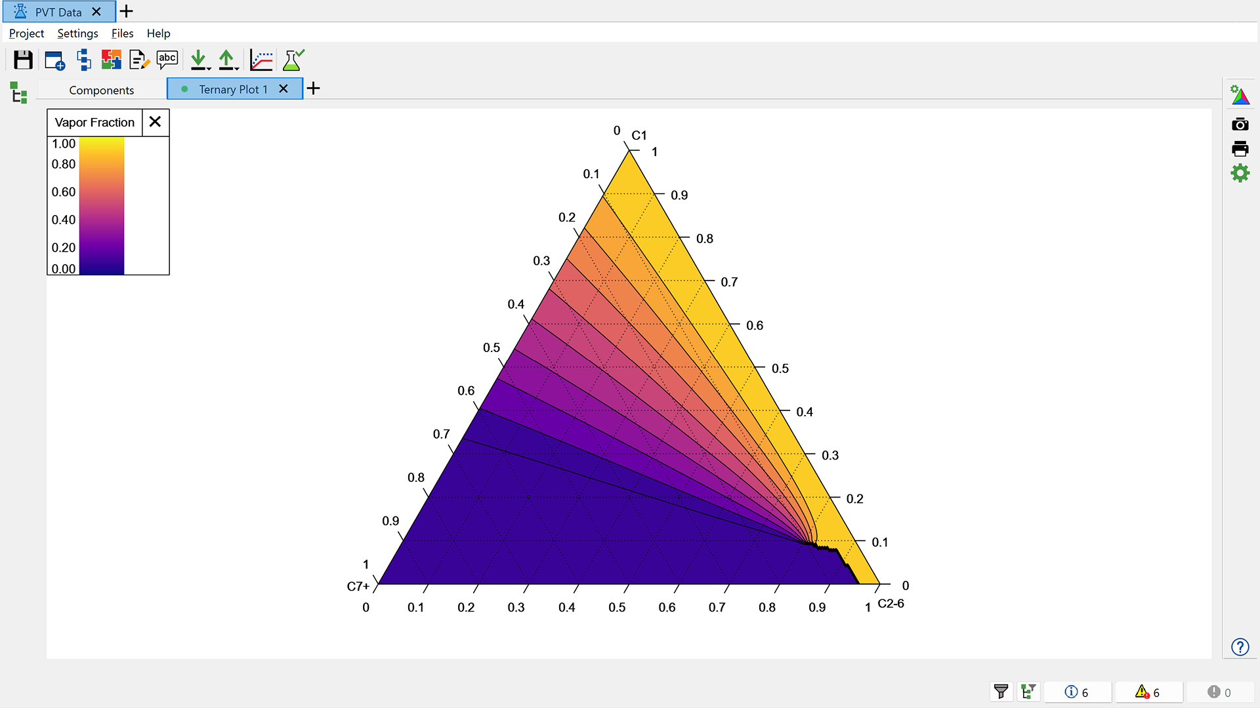The height and width of the screenshot is (708, 1260).
Task: Expand the green down-arrow import dropdown
Action: click(x=209, y=68)
